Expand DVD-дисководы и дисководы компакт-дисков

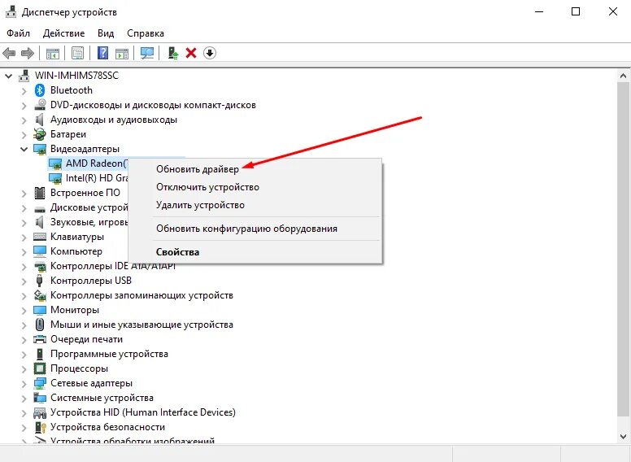[x=24, y=105]
